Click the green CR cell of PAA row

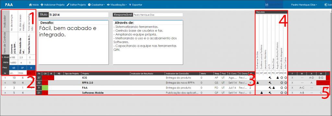click(x=45, y=87)
